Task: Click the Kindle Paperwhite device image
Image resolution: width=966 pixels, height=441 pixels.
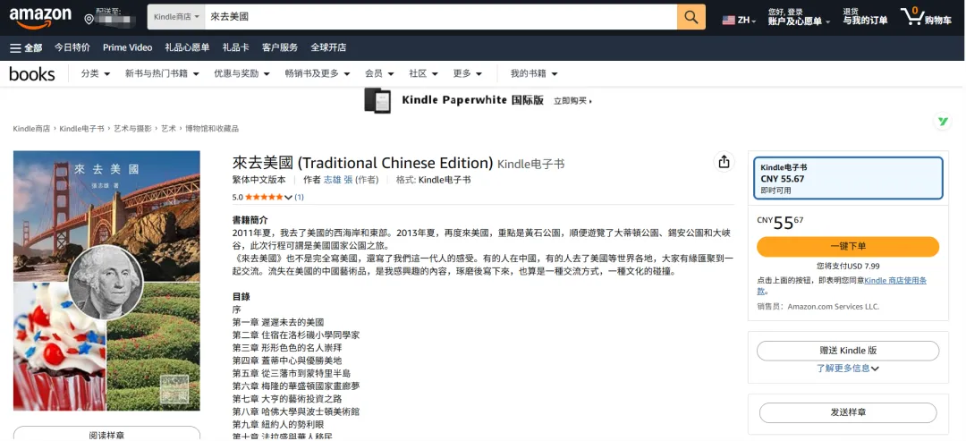Action: (x=377, y=100)
